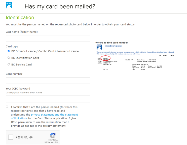This screenshot has height=145, width=187.
Task: Tick the 'I confirm that I am the person named' checkbox
Action: 7,107
